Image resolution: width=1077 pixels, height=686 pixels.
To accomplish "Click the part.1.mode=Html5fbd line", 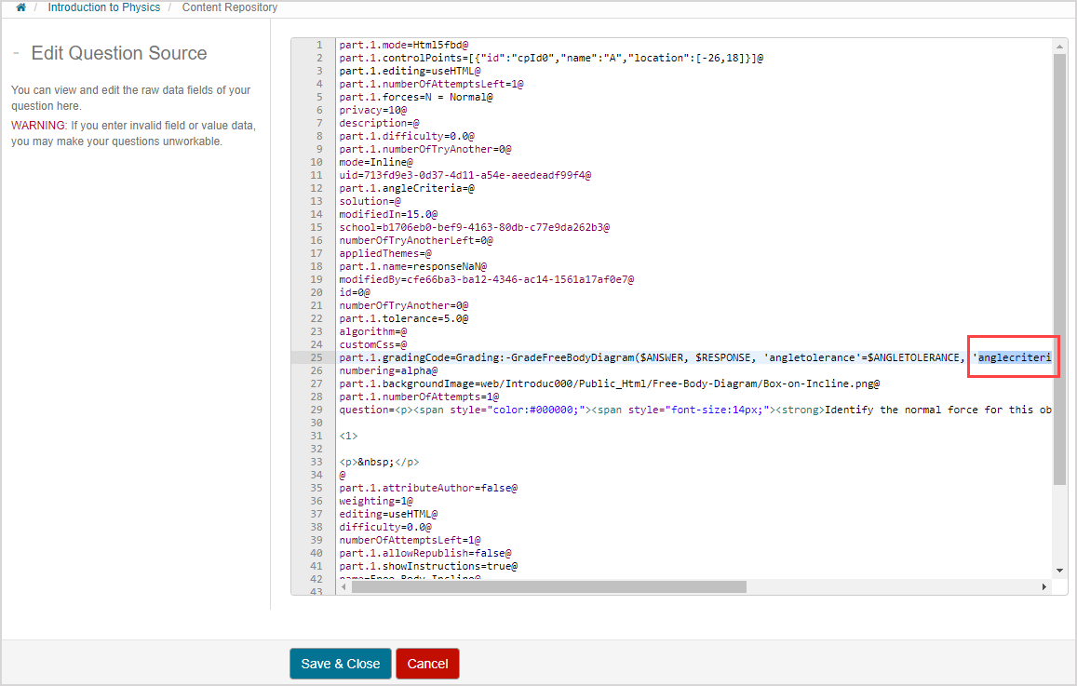I will [x=403, y=45].
